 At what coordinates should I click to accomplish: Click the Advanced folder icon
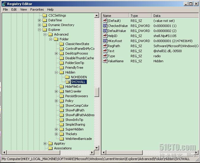(50, 34)
